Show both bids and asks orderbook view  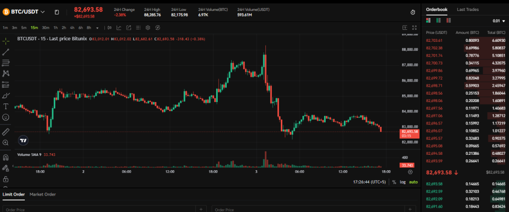(x=428, y=20)
